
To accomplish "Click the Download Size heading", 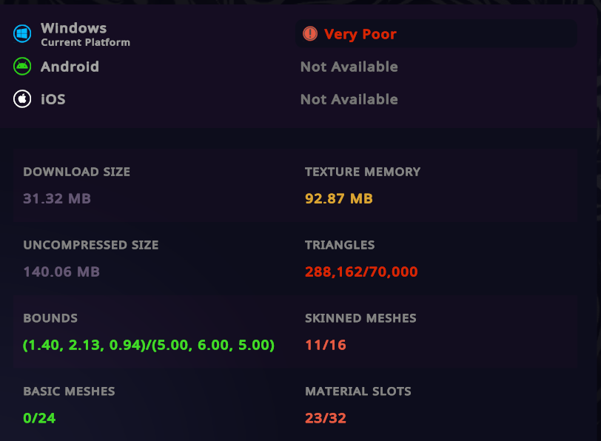I will point(77,172).
